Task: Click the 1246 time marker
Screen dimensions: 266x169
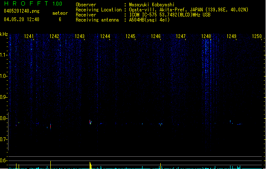Action: click(x=156, y=36)
